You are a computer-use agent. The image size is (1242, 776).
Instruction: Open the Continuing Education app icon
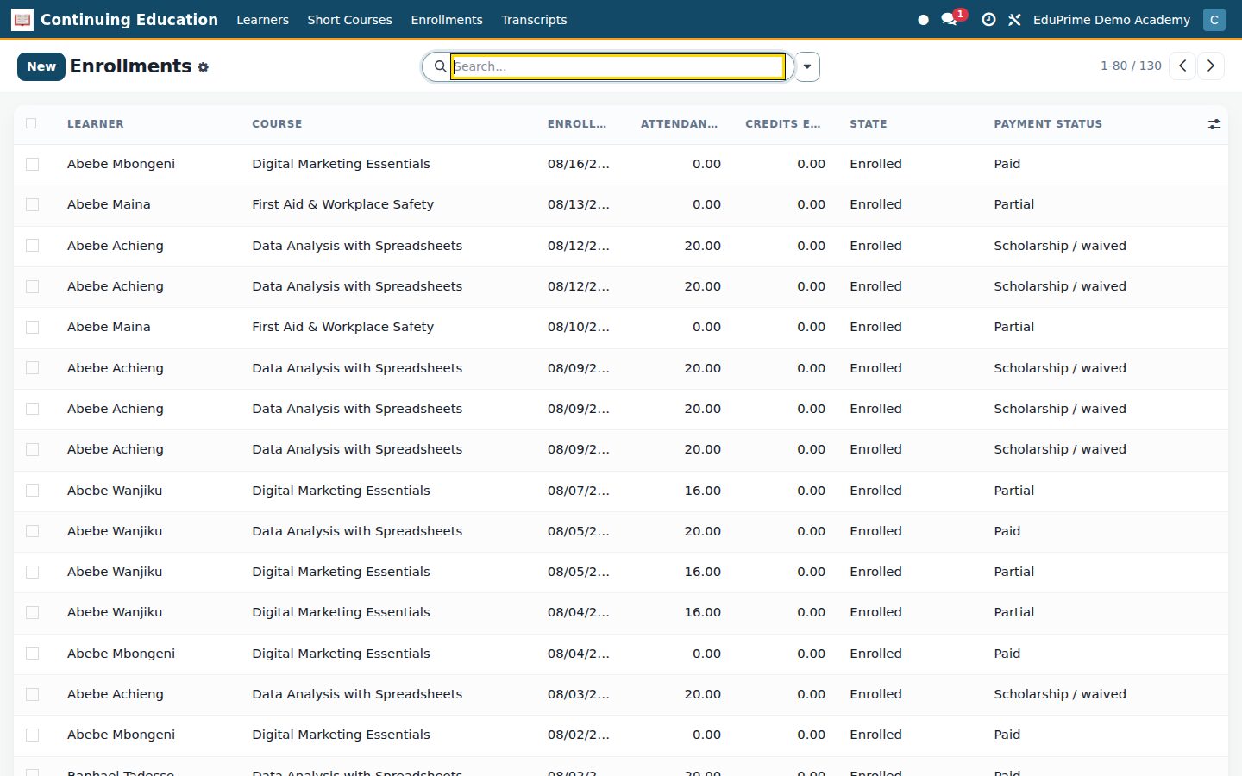point(22,19)
